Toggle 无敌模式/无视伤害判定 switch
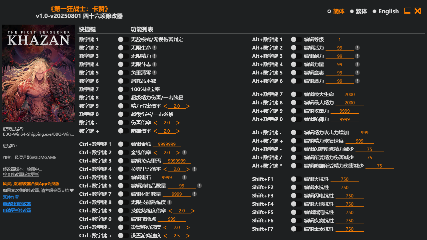 coord(123,40)
